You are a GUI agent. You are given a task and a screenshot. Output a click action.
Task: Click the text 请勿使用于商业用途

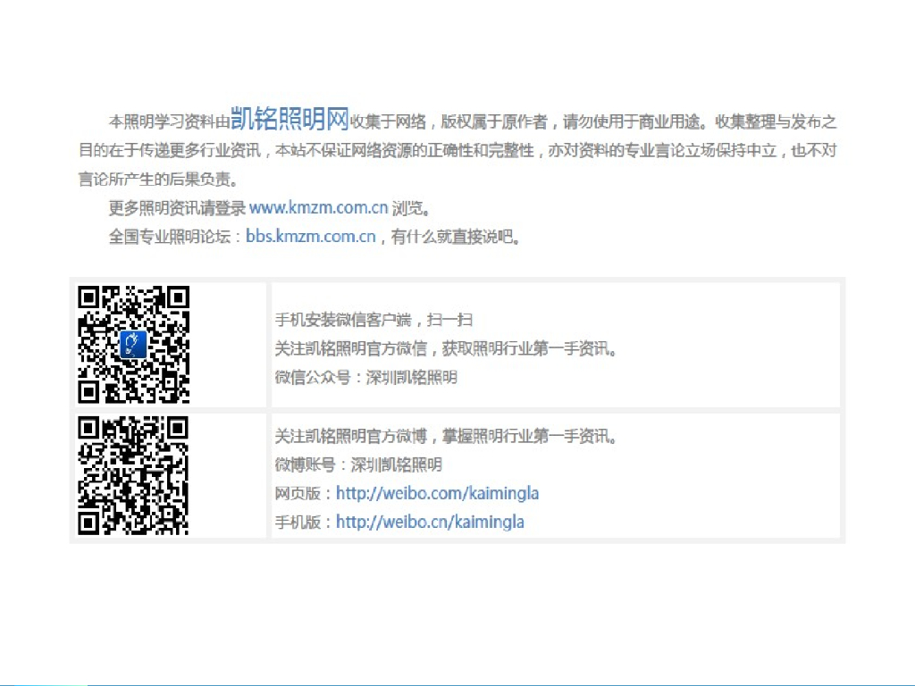tap(631, 121)
